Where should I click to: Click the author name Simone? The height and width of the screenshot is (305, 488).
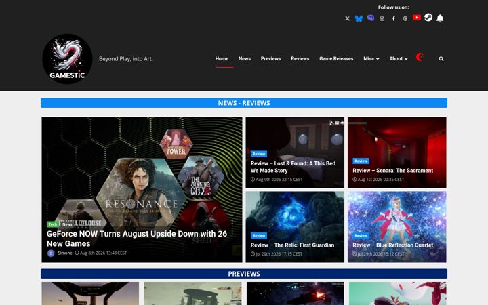click(65, 253)
